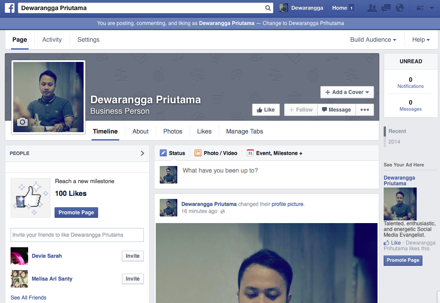Open See All Friends link
Image resolution: width=440 pixels, height=303 pixels.
tap(28, 297)
